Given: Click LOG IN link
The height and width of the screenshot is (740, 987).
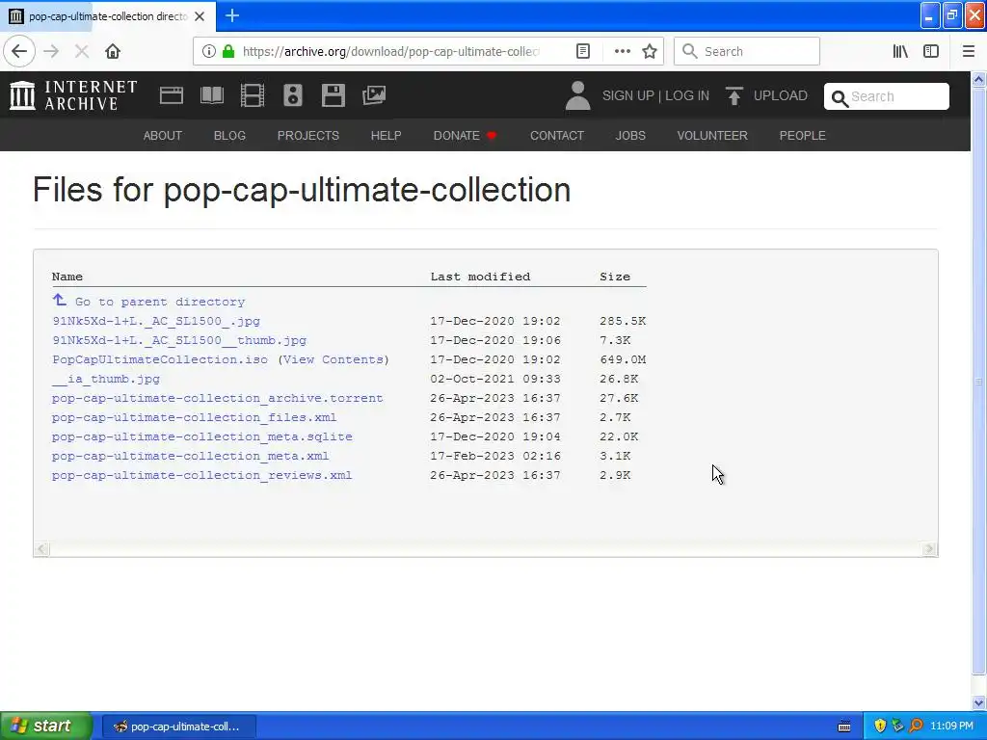Looking at the screenshot, I should (686, 95).
